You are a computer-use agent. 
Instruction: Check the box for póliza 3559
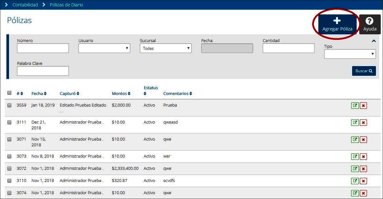tap(9, 105)
